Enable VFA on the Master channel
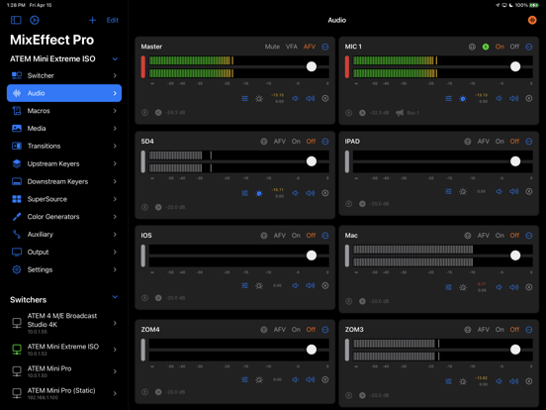The width and height of the screenshot is (546, 410). (x=292, y=47)
